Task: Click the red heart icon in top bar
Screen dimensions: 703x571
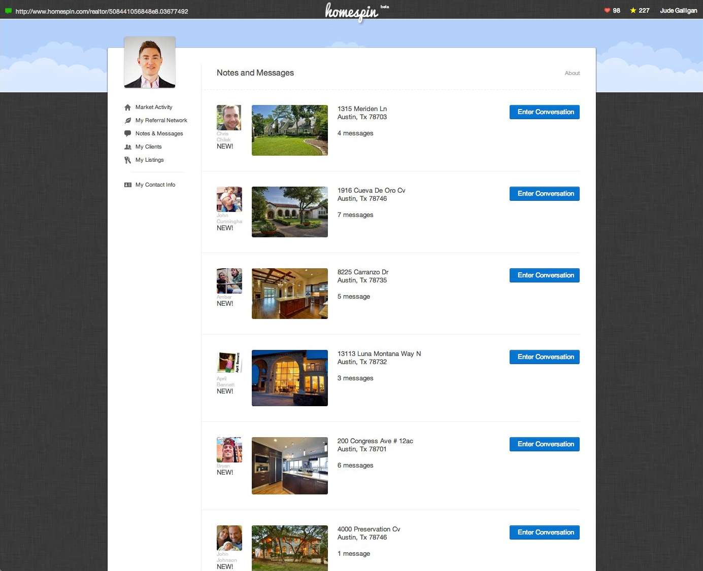Action: 607,11
